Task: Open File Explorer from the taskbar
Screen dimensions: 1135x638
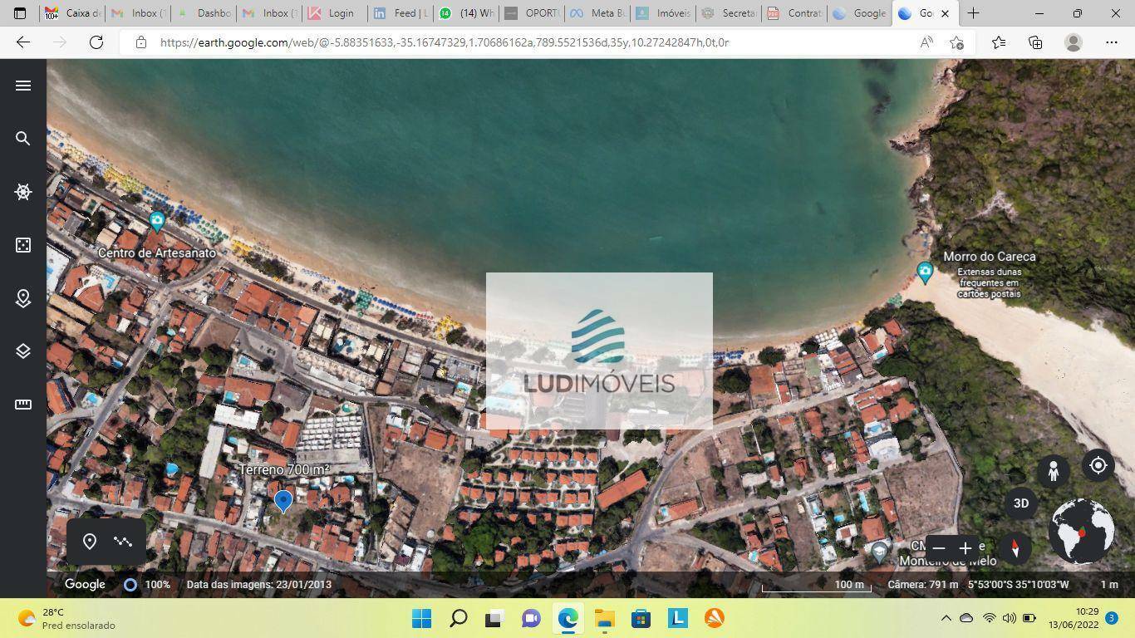Action: pyautogui.click(x=604, y=618)
